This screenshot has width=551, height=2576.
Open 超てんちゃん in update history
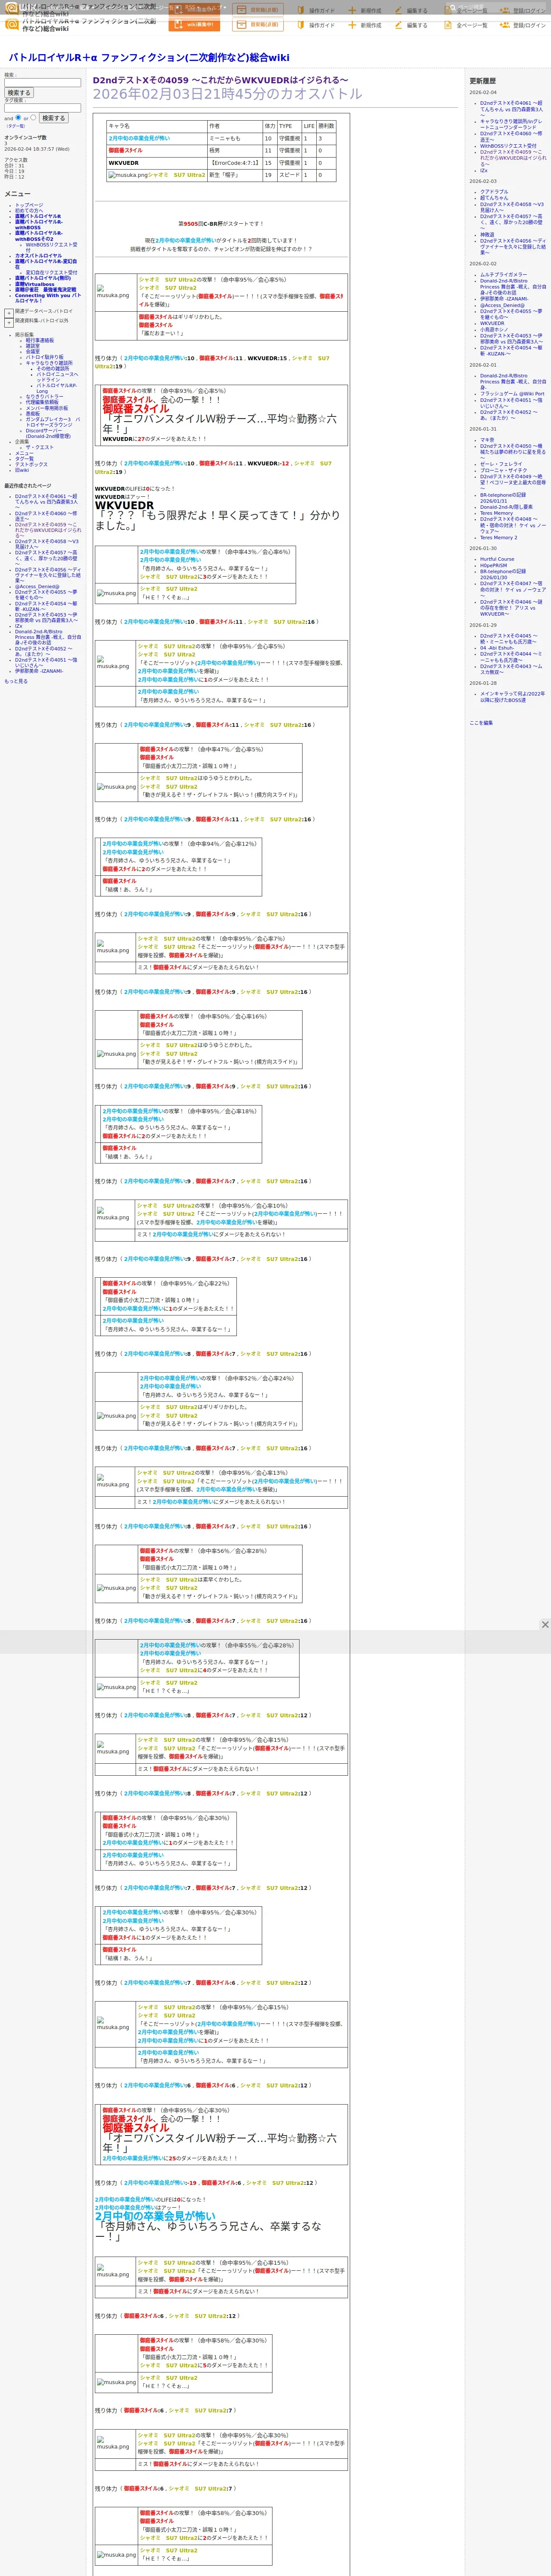click(x=494, y=198)
